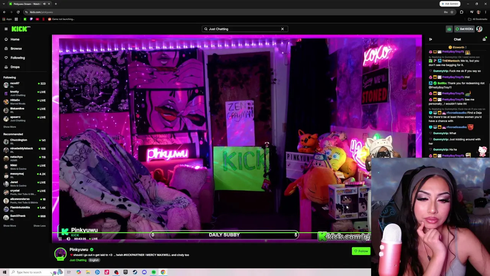
Task: Pause the live stream video
Action: (x=60, y=238)
